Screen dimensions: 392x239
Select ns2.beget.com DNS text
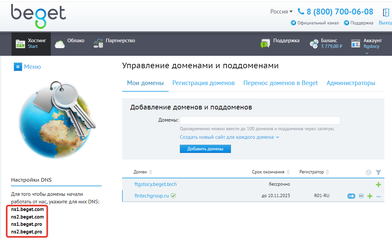coord(27,217)
